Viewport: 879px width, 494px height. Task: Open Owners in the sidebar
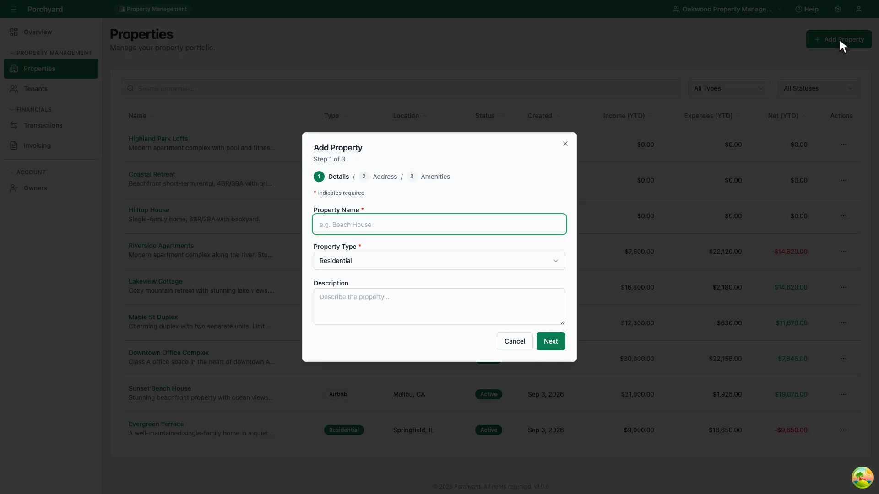click(51, 188)
